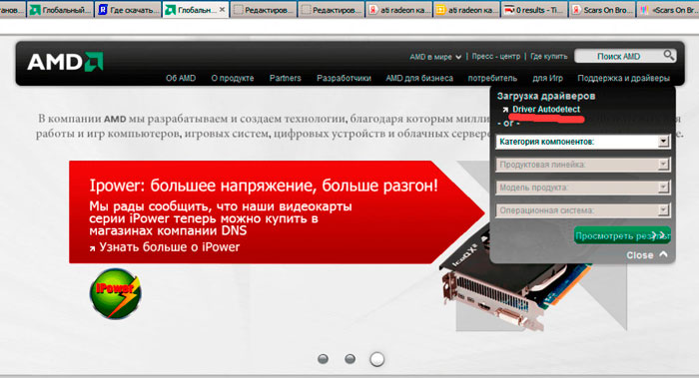Open the Где купить link
699x378 pixels.
click(x=549, y=57)
